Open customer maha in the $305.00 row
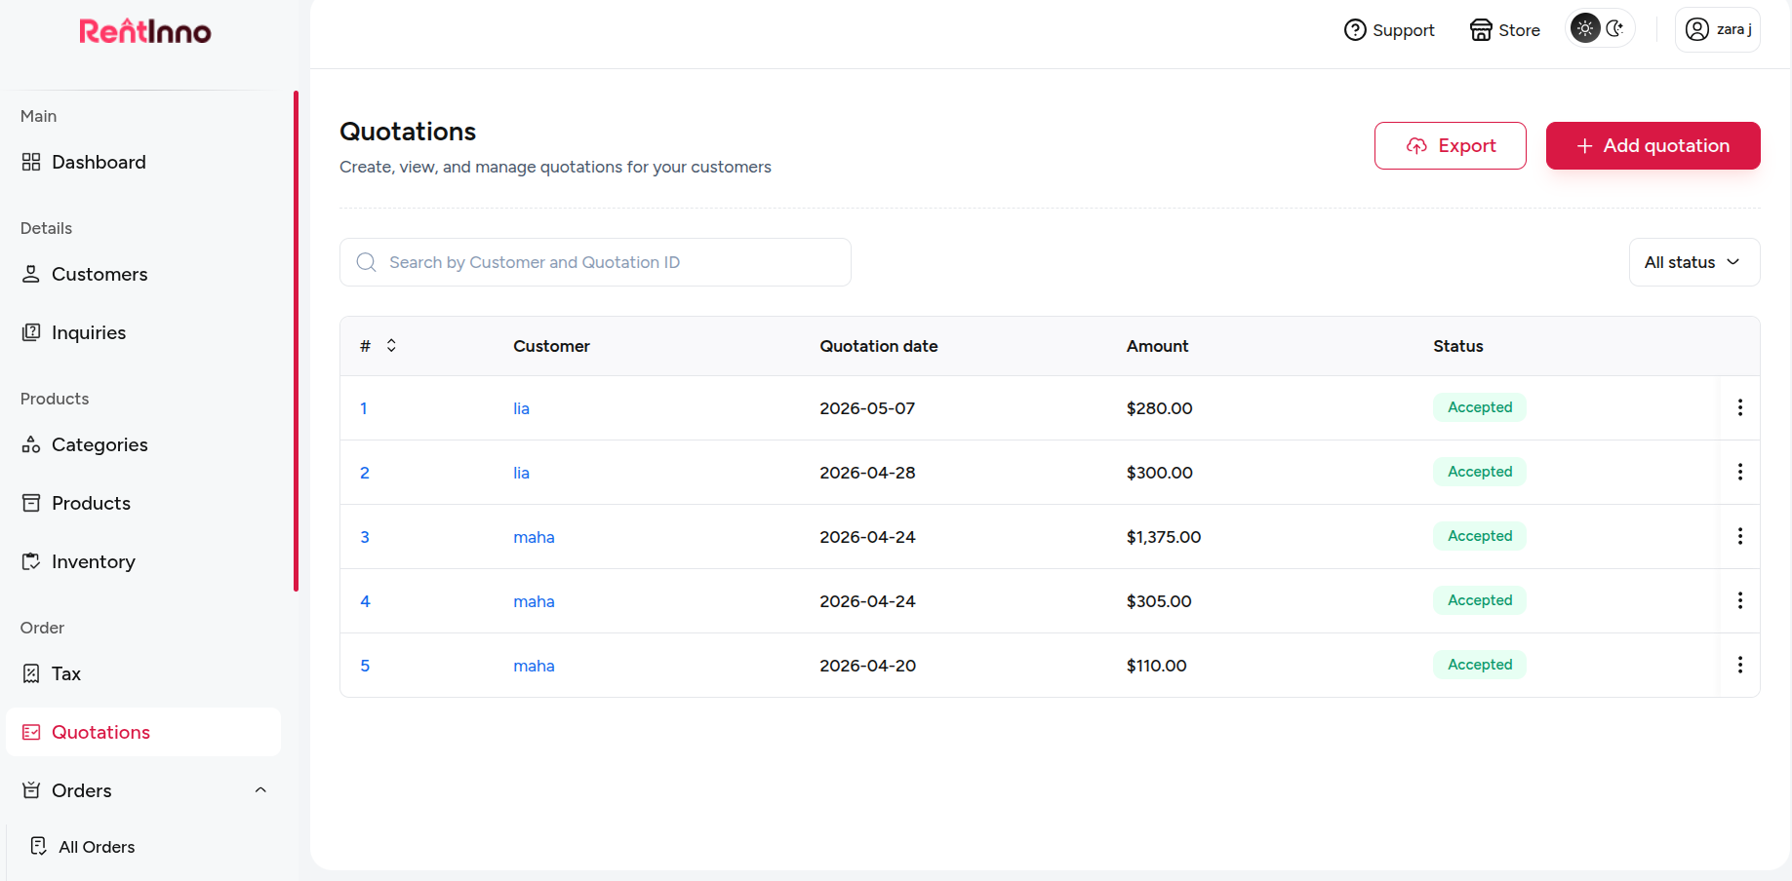1792x881 pixels. [535, 601]
